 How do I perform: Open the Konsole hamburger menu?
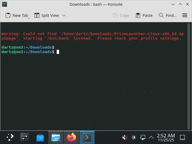[185, 15]
